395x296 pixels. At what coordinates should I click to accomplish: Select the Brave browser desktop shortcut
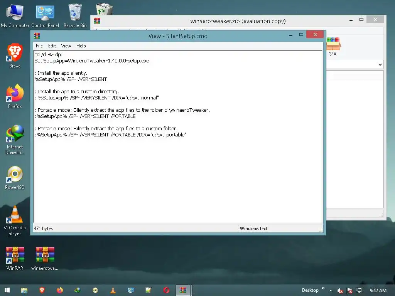(15, 56)
